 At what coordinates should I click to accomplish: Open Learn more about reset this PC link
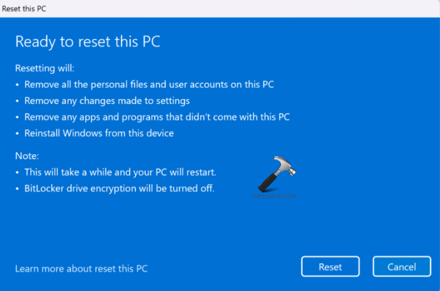(81, 269)
